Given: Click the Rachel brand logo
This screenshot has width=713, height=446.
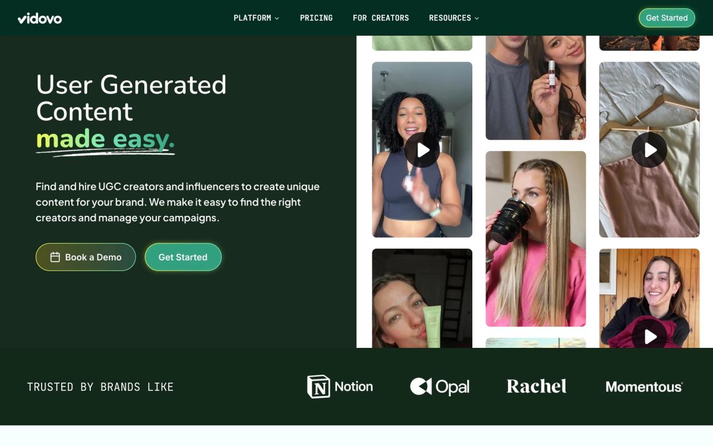Looking at the screenshot, I should (x=537, y=387).
